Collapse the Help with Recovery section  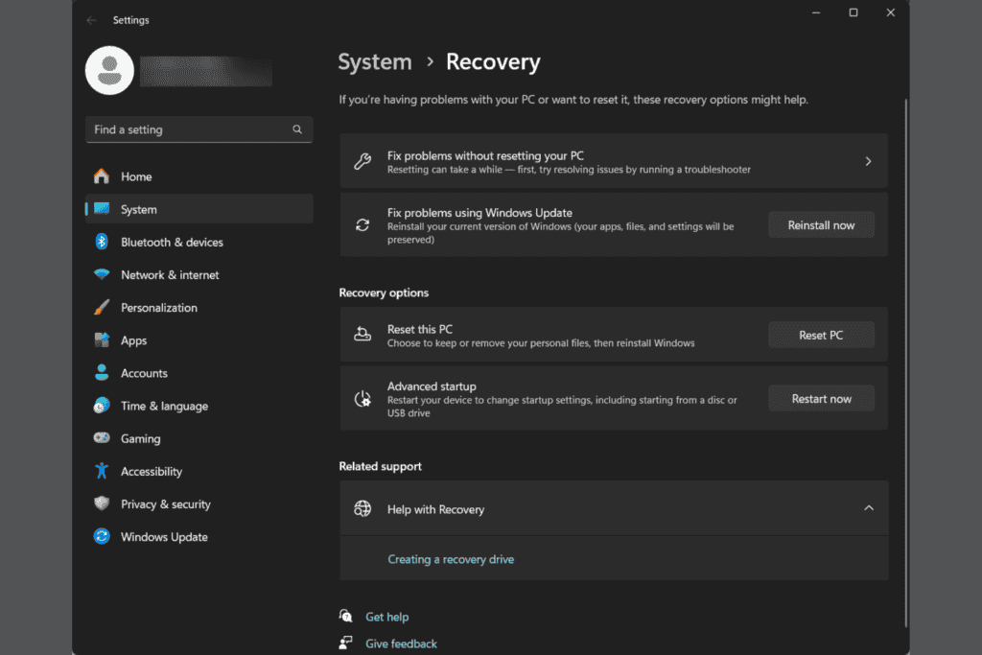(869, 508)
